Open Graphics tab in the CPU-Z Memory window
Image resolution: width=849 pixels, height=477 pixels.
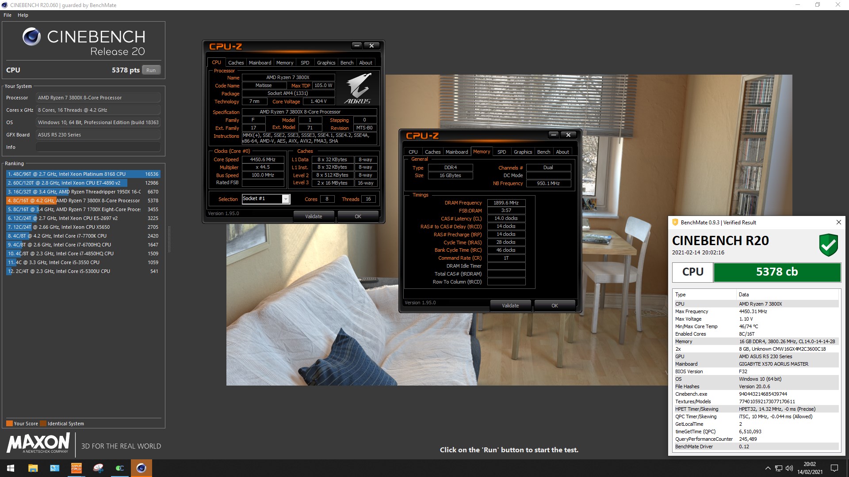click(523, 152)
